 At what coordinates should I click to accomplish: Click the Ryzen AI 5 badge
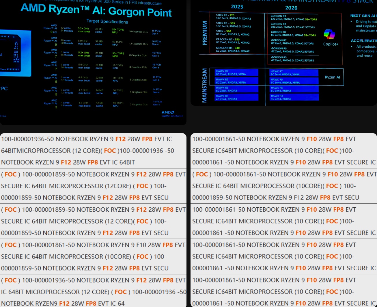(x=51, y=79)
